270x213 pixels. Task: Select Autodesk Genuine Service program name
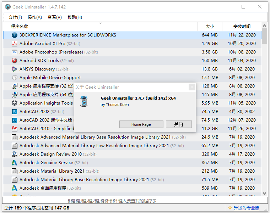[46, 163]
